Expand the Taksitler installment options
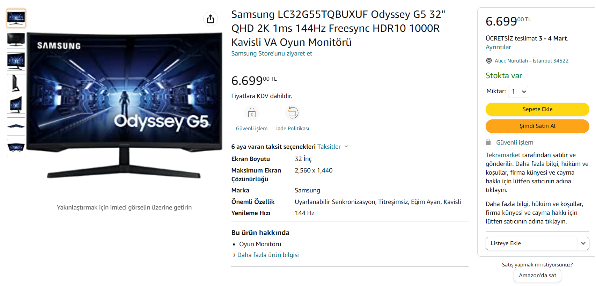The width and height of the screenshot is (596, 286). [x=332, y=147]
